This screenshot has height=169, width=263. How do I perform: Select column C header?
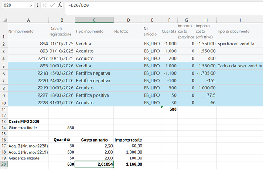click(94, 20)
